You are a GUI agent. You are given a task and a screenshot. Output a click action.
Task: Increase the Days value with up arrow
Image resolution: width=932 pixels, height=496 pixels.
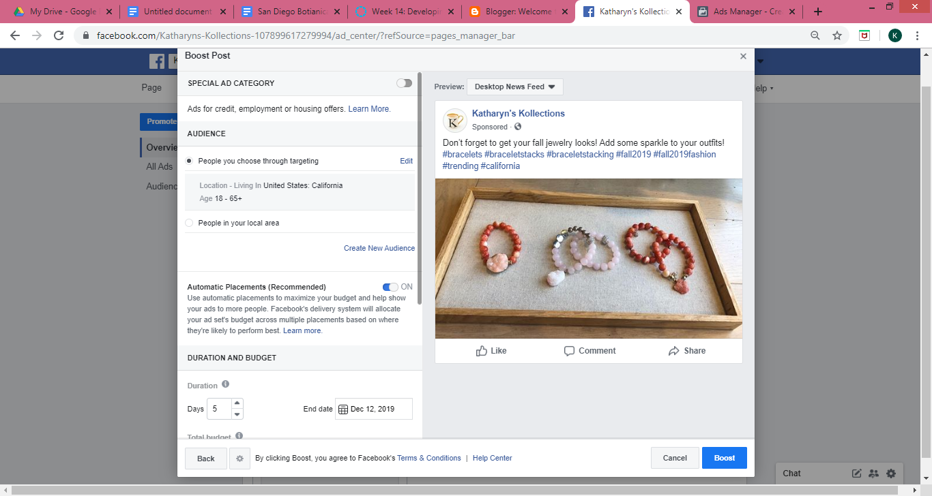(x=237, y=403)
